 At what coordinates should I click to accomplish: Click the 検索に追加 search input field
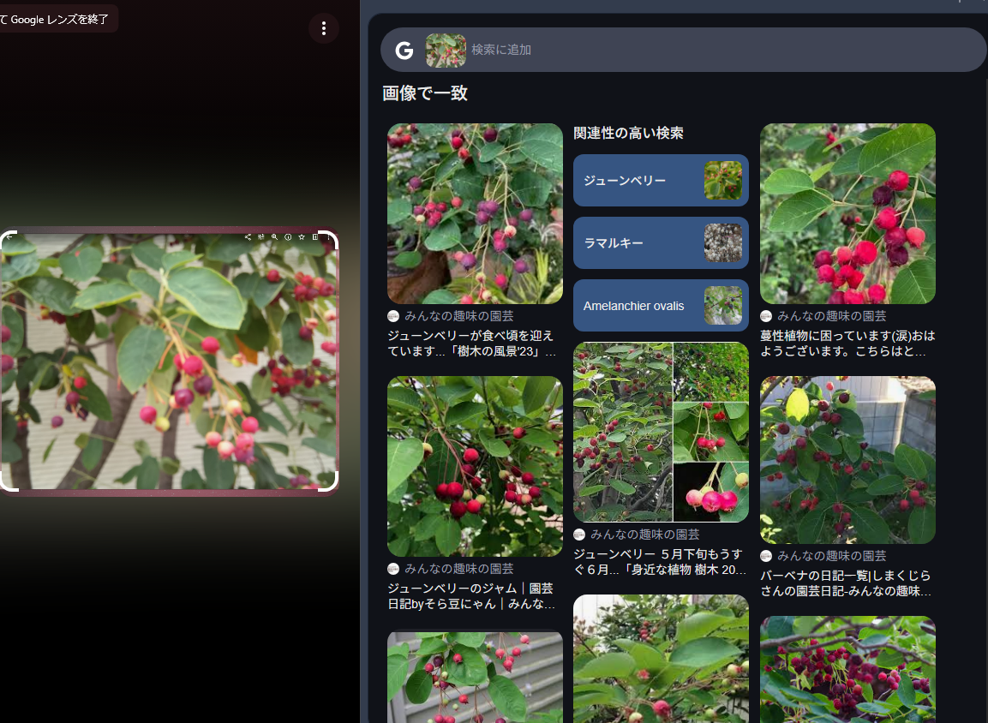click(x=725, y=50)
